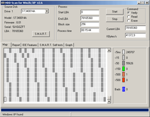This screenshot has height=117, width=150.
Task: Click the <50 gray legend swatch
Action: click(123, 63)
